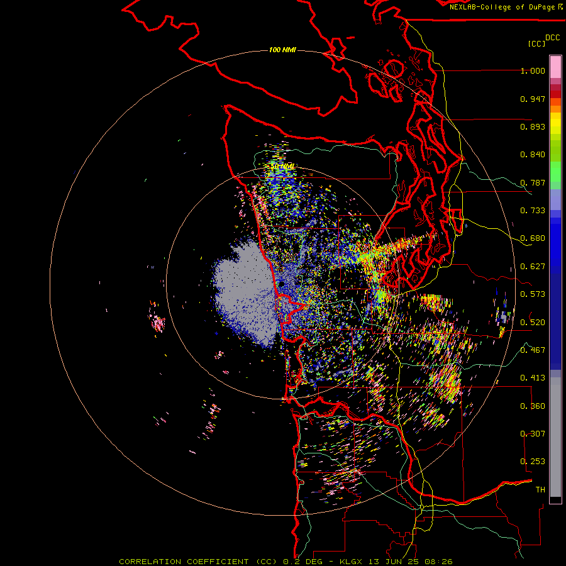Click the KLGX radar site identifier

(351, 562)
